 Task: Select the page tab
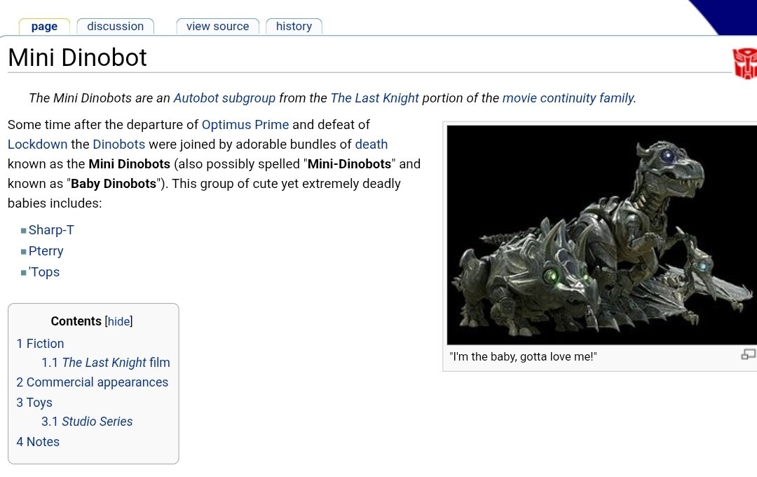click(x=43, y=26)
